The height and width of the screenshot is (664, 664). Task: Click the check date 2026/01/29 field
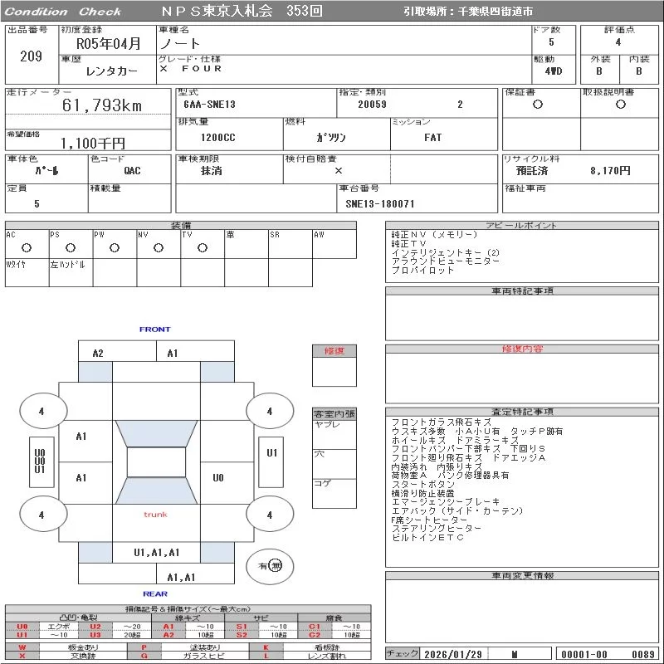pos(453,654)
